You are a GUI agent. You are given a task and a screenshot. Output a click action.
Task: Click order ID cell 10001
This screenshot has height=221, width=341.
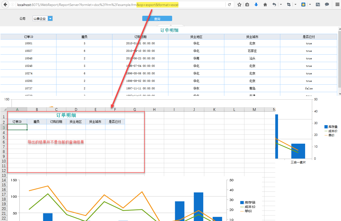(x=28, y=43)
